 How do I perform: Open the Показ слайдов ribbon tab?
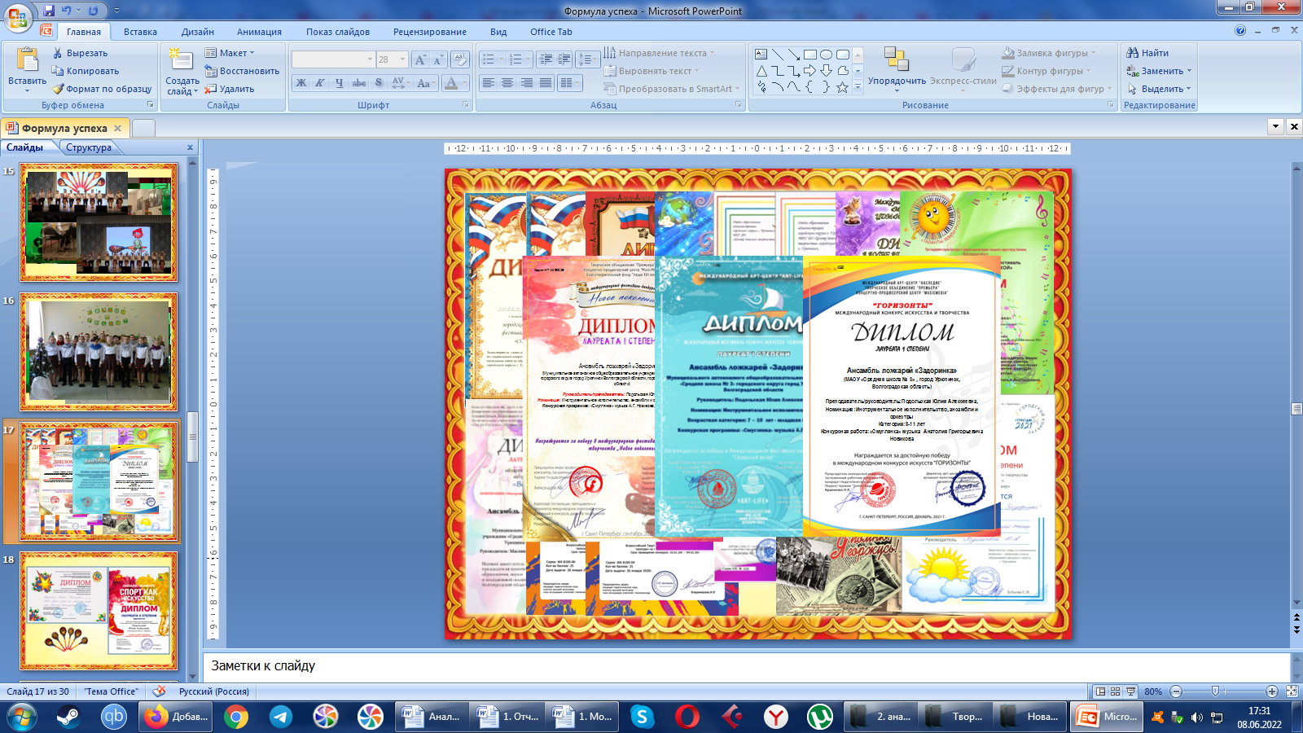coord(338,32)
